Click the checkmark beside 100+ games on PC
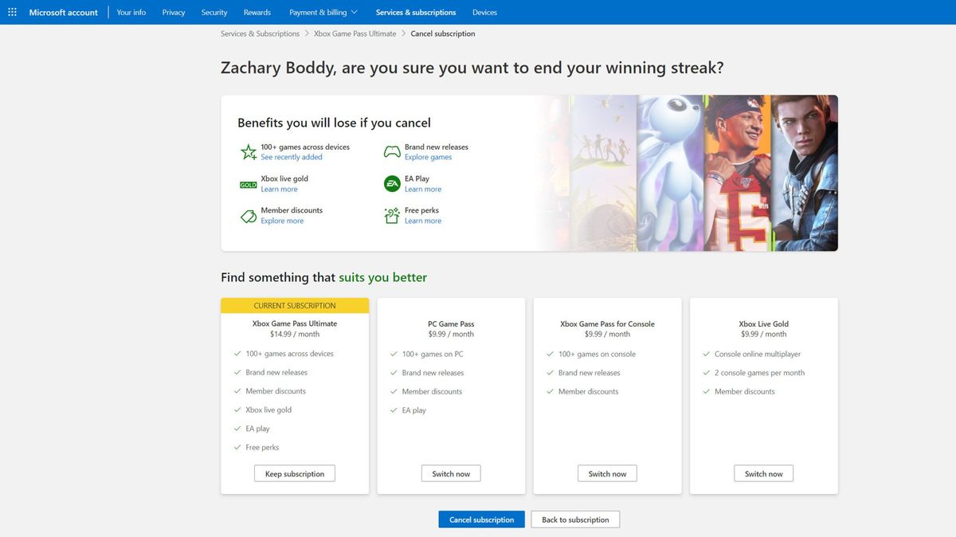Image resolution: width=956 pixels, height=537 pixels. 393,354
